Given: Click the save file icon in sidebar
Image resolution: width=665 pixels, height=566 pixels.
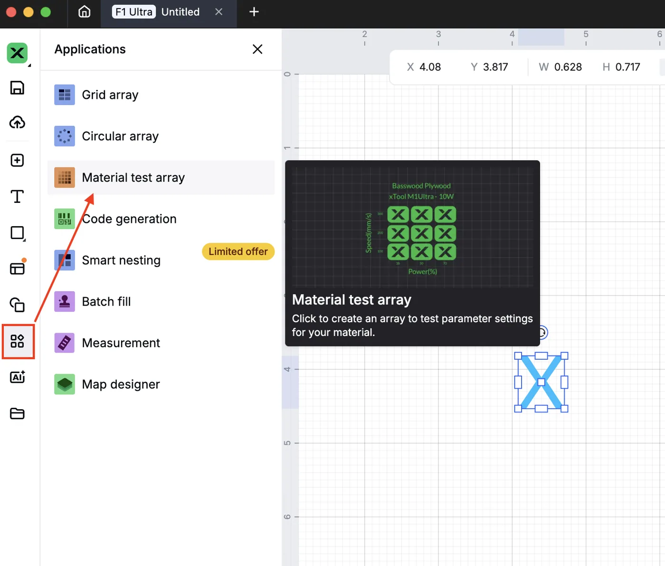Looking at the screenshot, I should point(18,88).
